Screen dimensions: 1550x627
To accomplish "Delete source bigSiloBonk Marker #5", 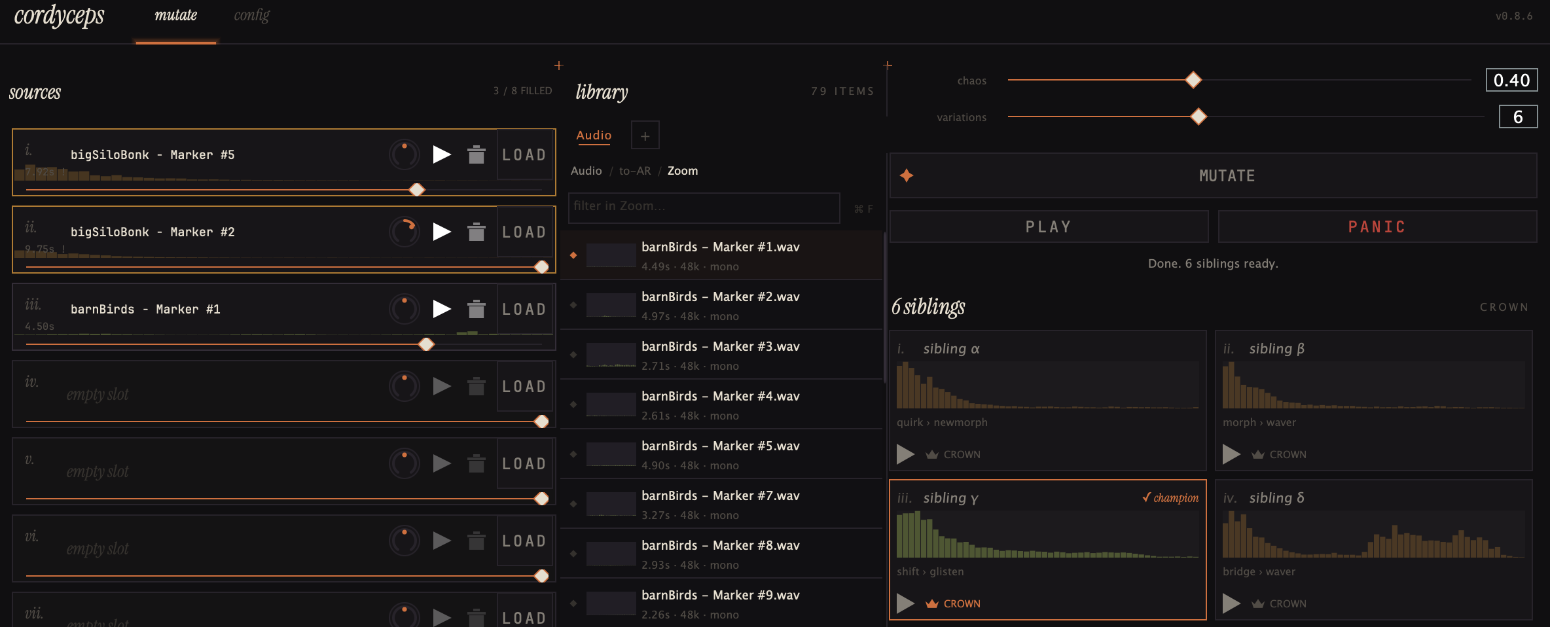I will click(x=477, y=154).
